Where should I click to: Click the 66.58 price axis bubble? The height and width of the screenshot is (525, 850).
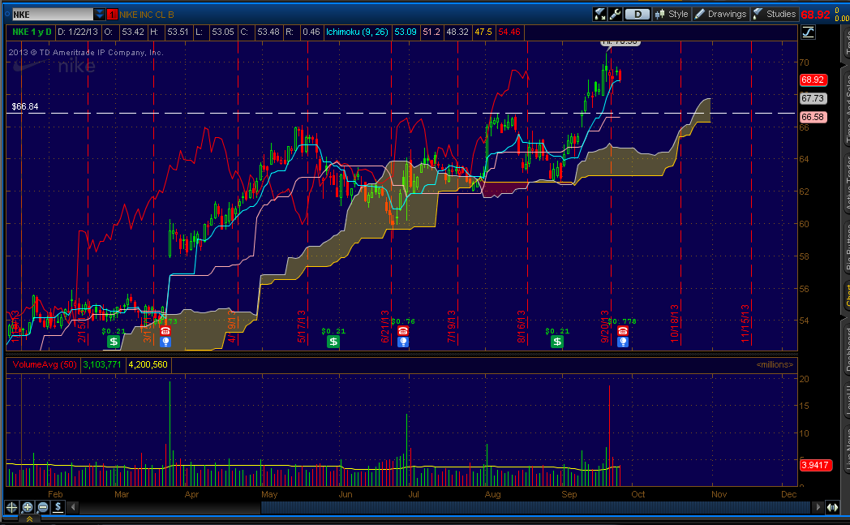[x=814, y=117]
